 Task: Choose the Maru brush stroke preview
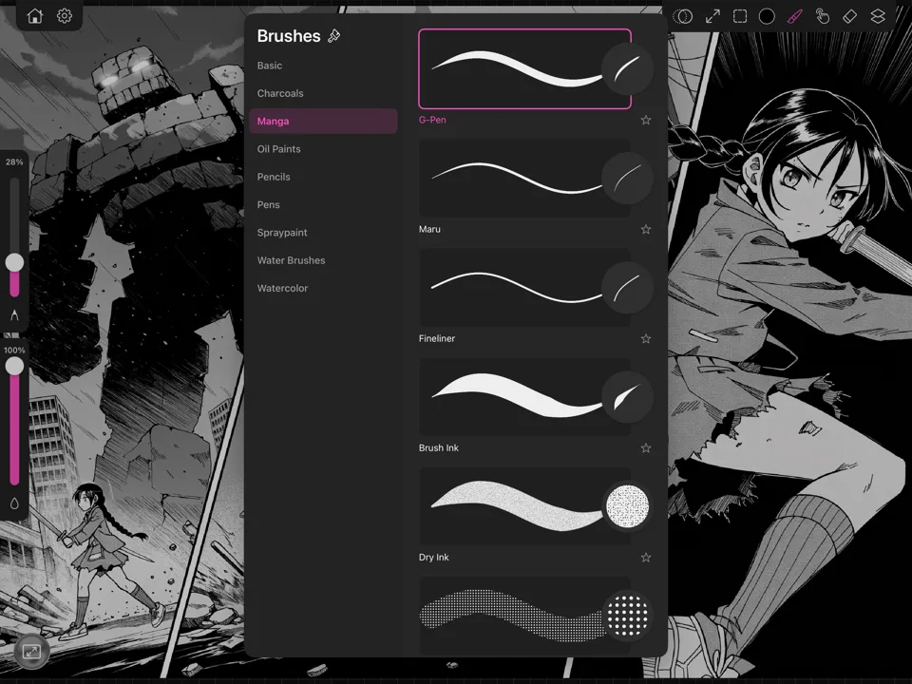pyautogui.click(x=524, y=179)
